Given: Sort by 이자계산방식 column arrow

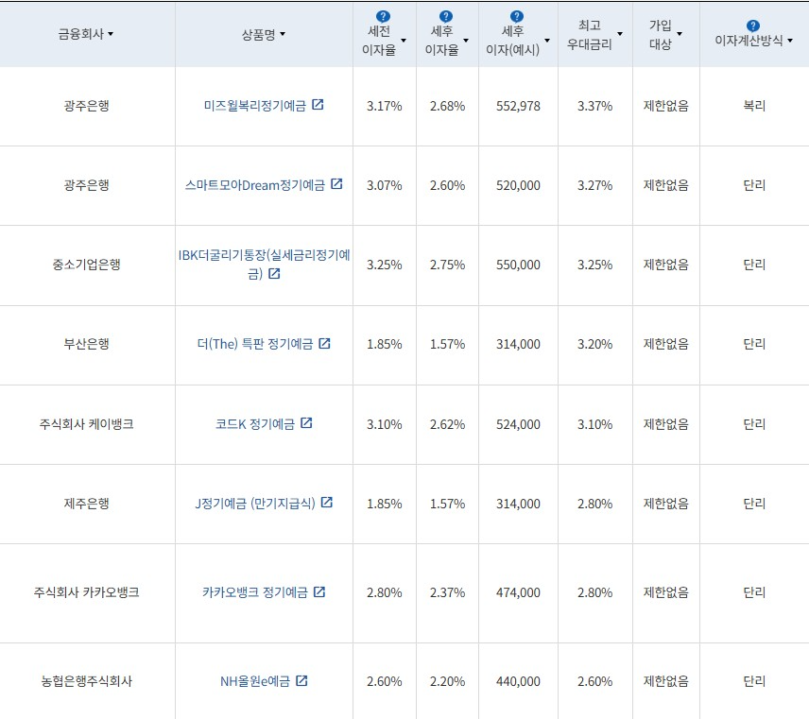Looking at the screenshot, I should tap(790, 41).
